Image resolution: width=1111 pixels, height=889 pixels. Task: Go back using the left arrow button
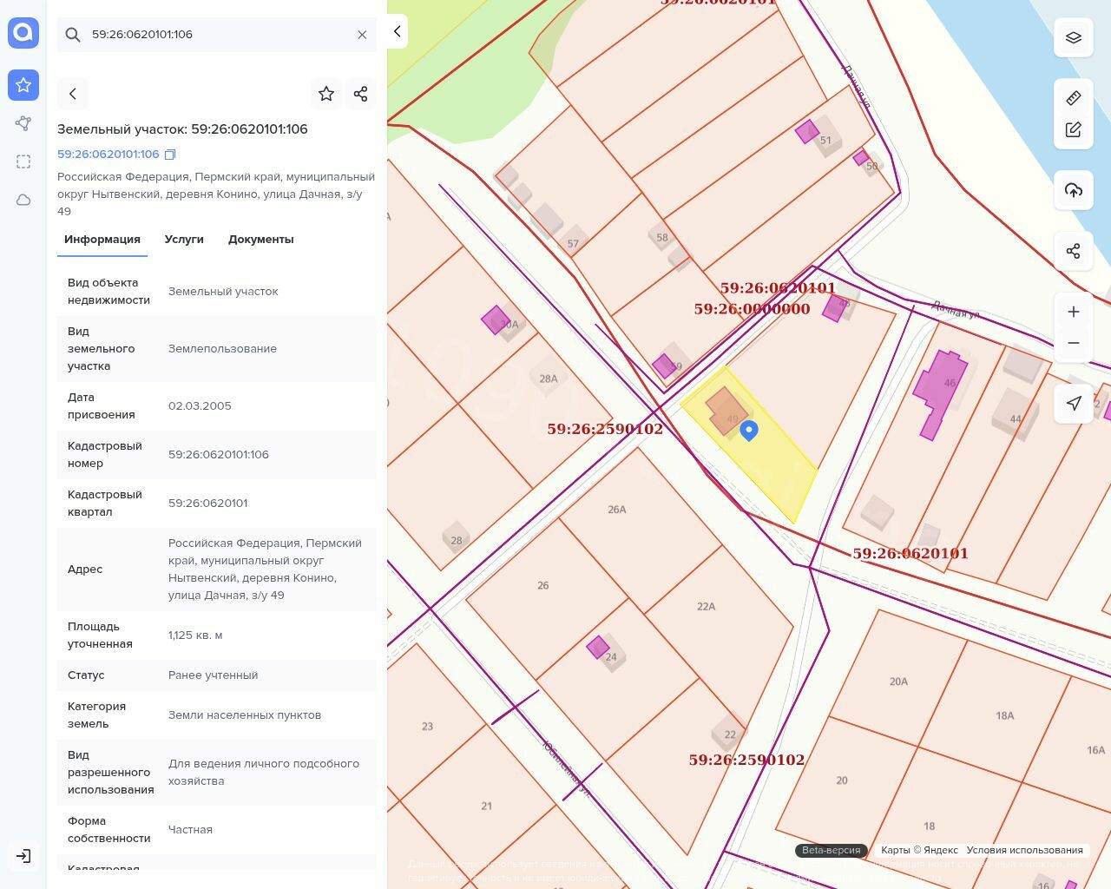tap(73, 94)
